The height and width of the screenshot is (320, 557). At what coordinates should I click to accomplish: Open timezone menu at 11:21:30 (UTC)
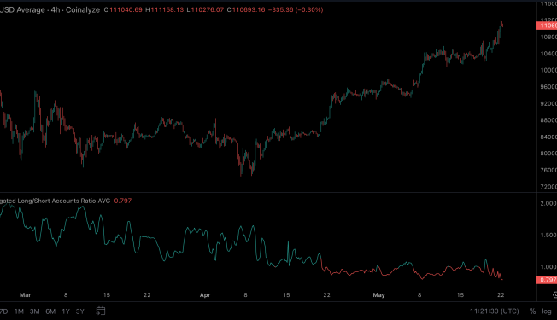(x=495, y=311)
